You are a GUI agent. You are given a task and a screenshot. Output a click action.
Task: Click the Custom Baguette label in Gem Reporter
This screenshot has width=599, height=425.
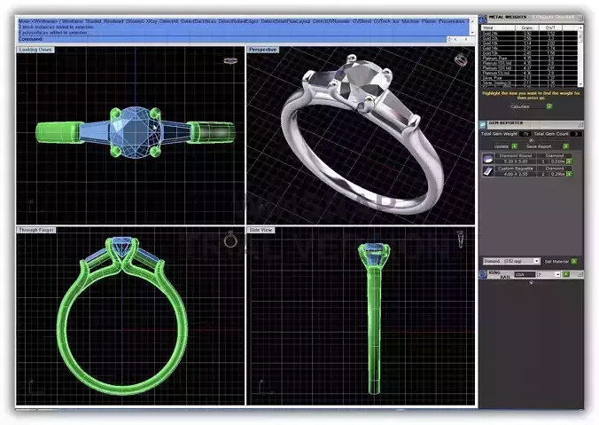click(x=516, y=169)
